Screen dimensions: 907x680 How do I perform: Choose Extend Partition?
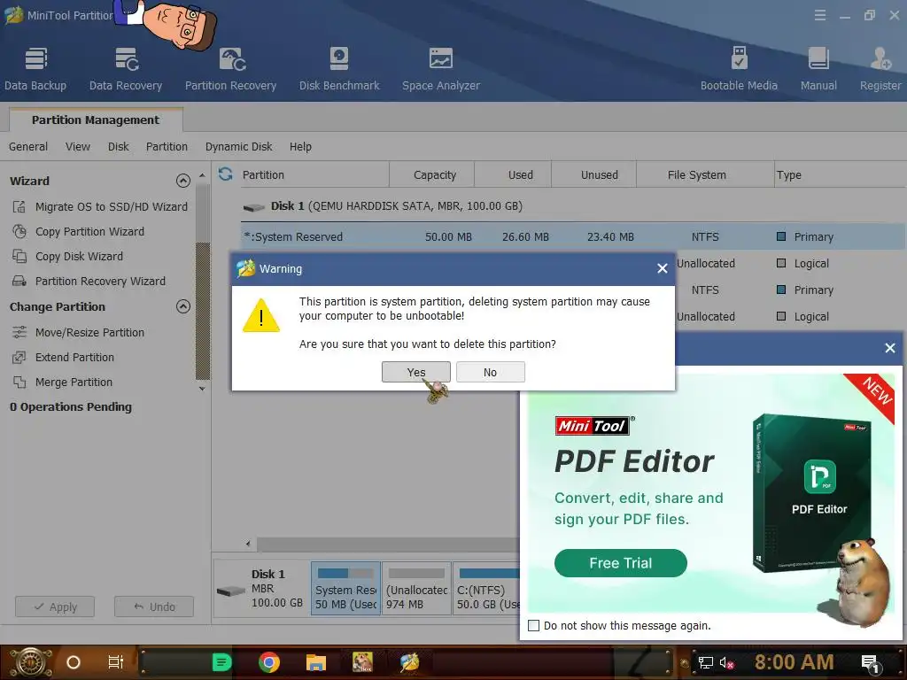pyautogui.click(x=63, y=358)
